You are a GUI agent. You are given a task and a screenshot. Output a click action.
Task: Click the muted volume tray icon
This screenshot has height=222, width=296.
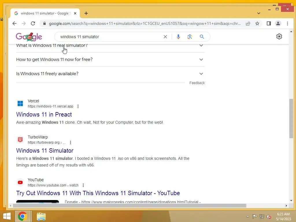click(x=269, y=217)
